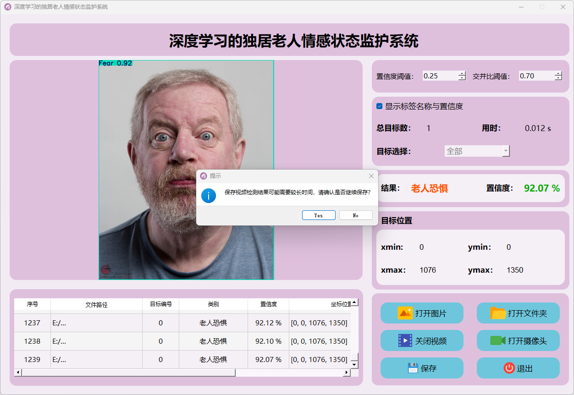This screenshot has width=574, height=395.
Task: Click the table's vertical scroll up arrow
Action: point(354,302)
